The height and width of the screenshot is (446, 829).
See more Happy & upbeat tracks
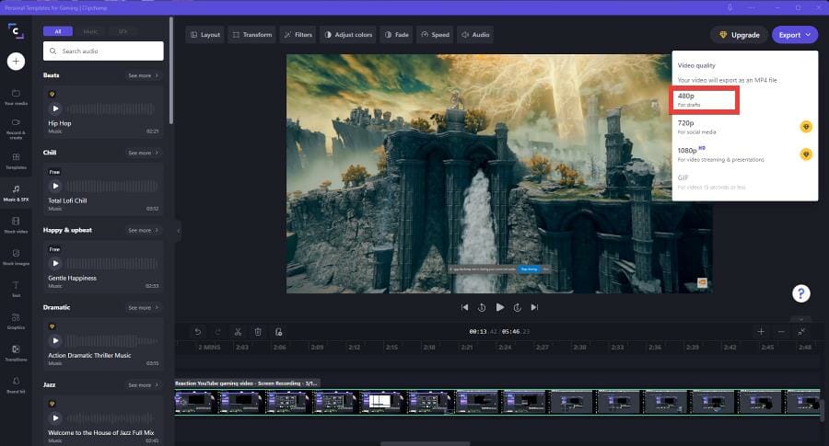[x=144, y=230]
